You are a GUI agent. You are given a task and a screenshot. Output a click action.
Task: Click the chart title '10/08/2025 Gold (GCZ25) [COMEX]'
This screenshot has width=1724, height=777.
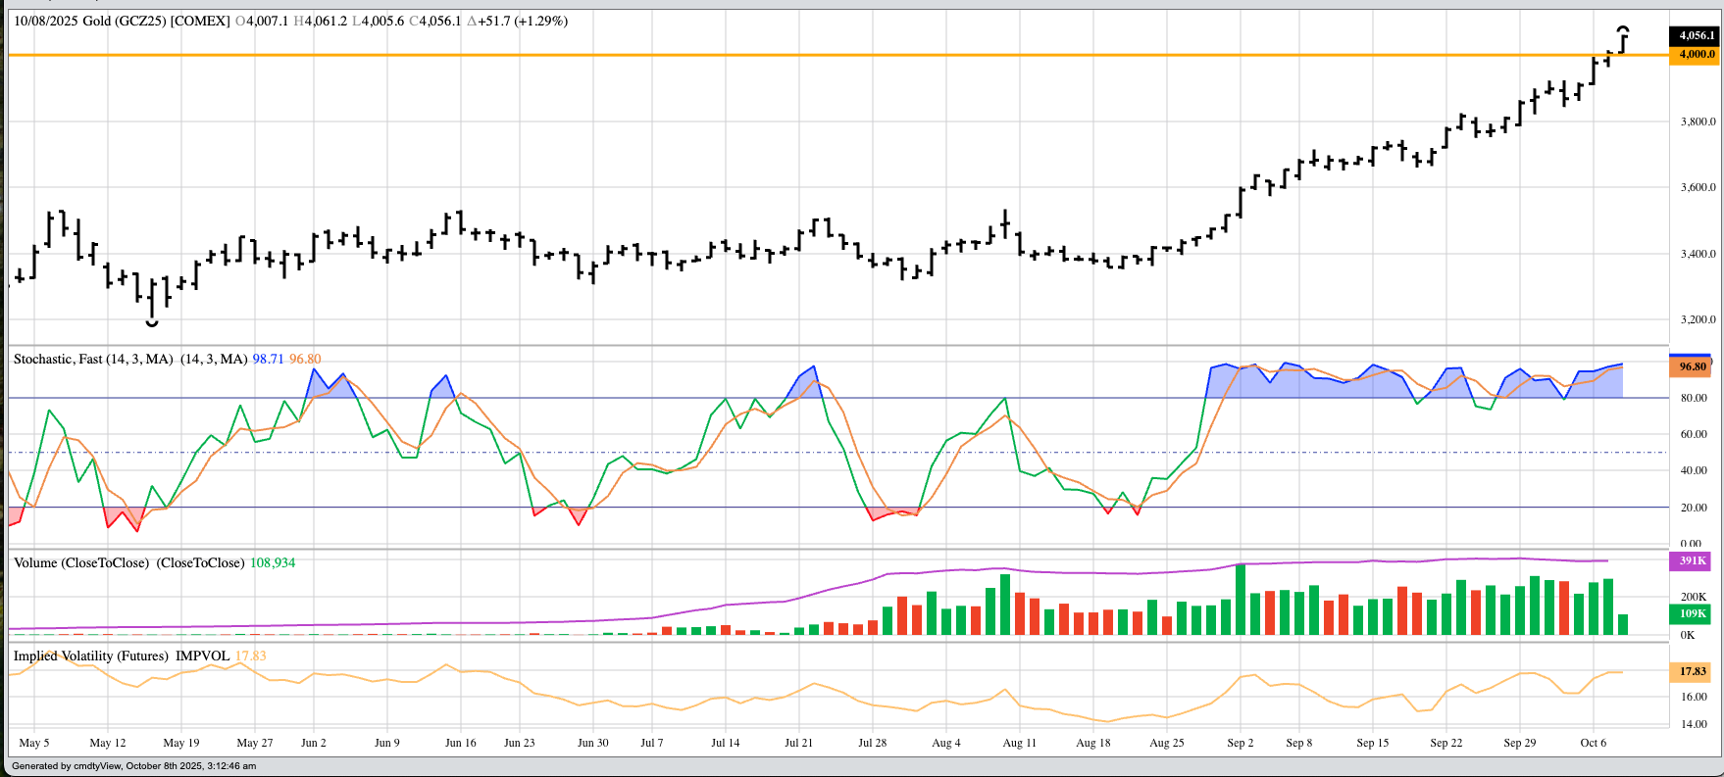pos(122,21)
